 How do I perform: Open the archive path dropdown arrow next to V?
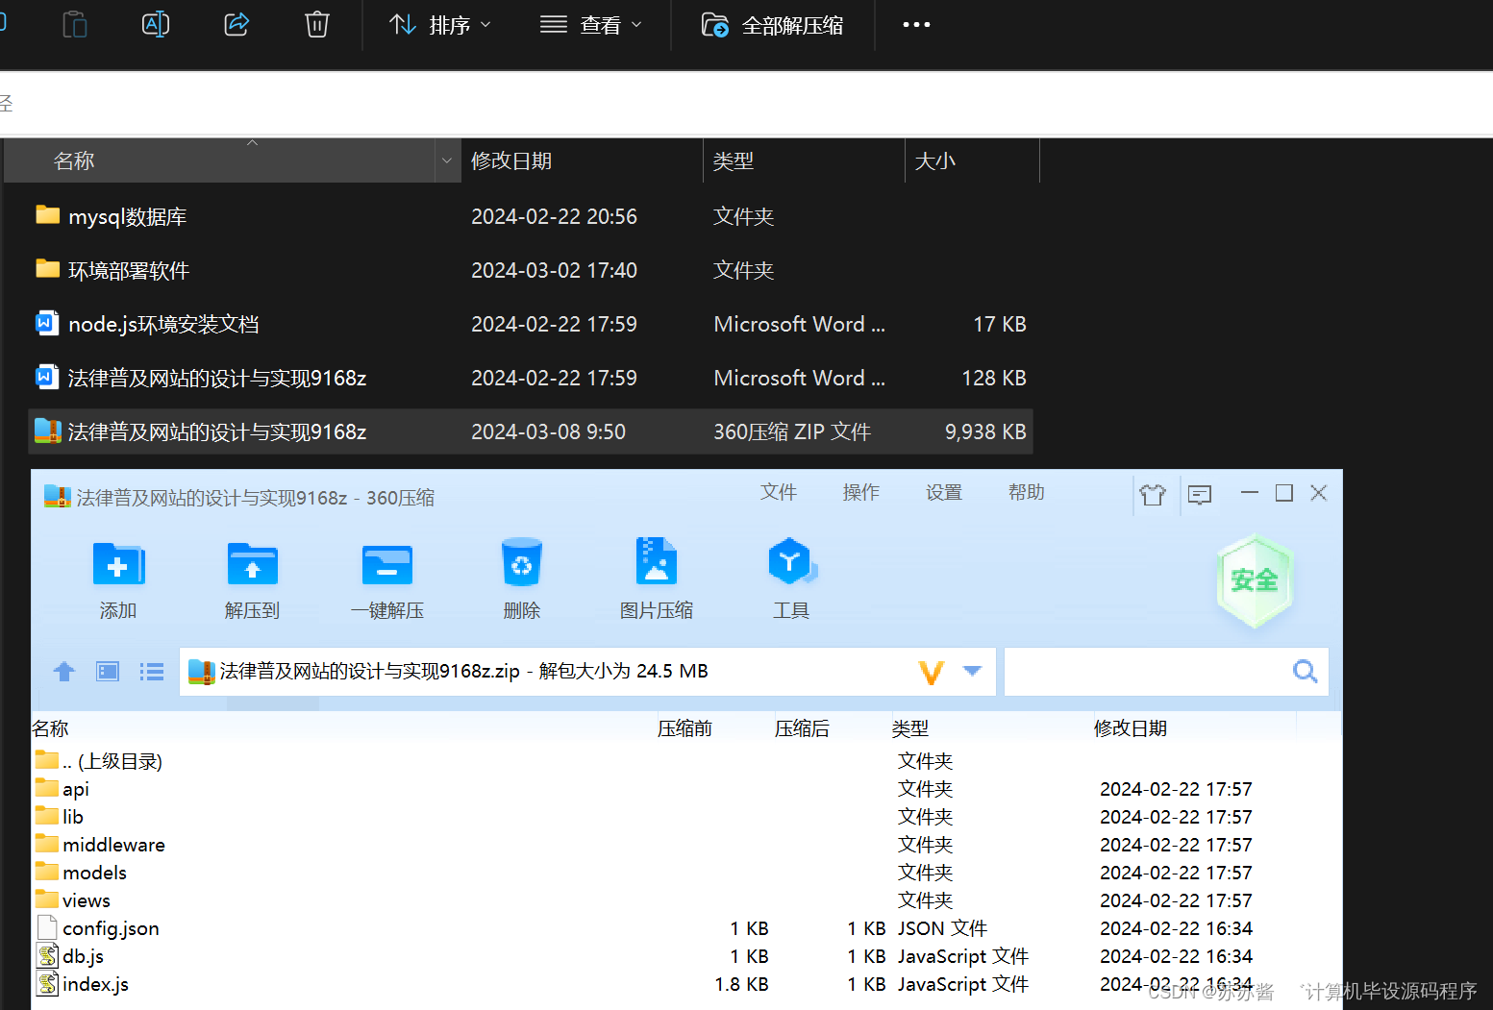(x=971, y=671)
